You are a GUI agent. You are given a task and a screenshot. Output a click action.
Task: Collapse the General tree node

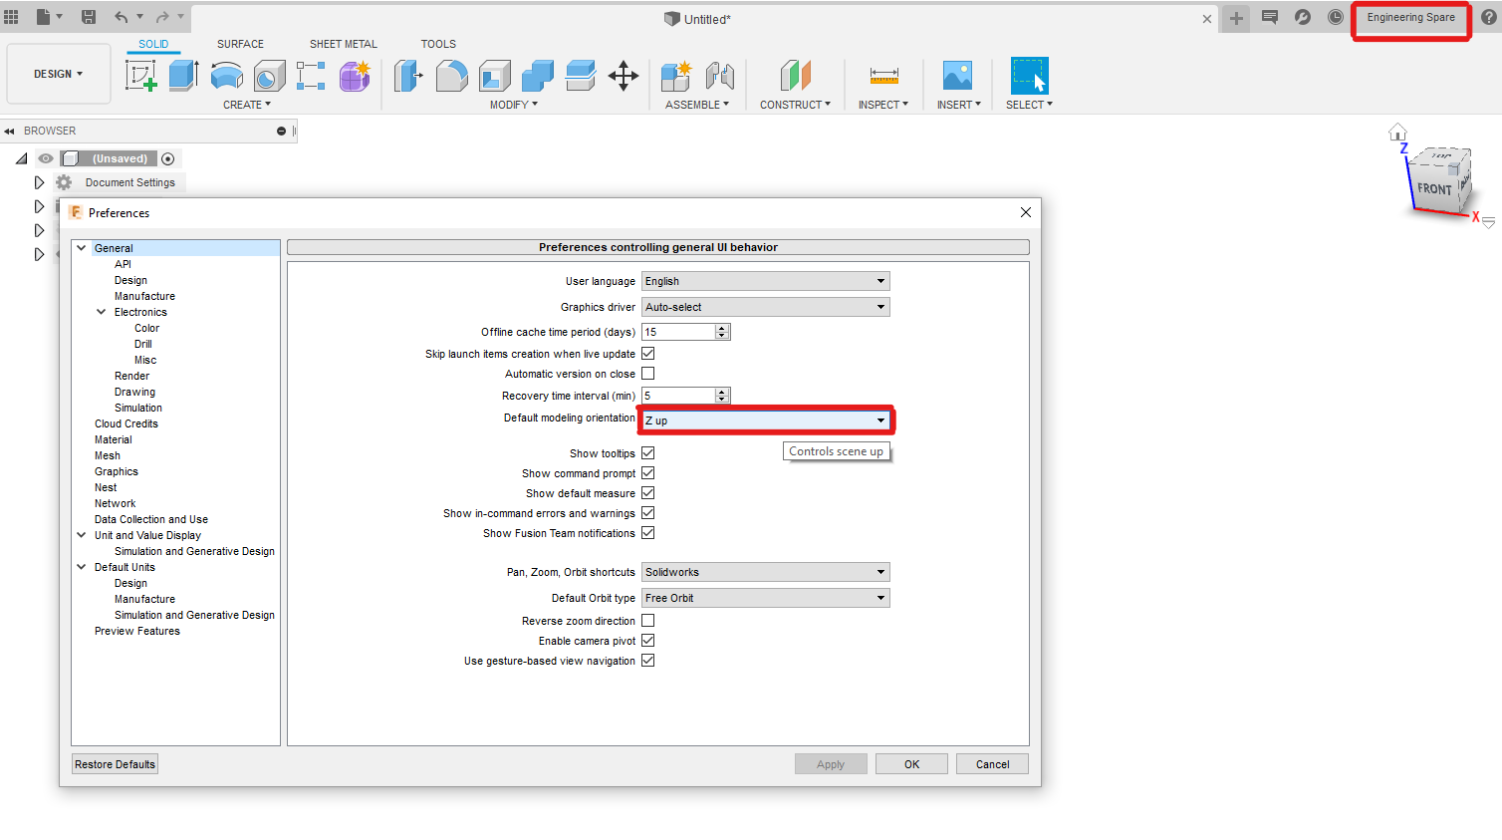(82, 248)
